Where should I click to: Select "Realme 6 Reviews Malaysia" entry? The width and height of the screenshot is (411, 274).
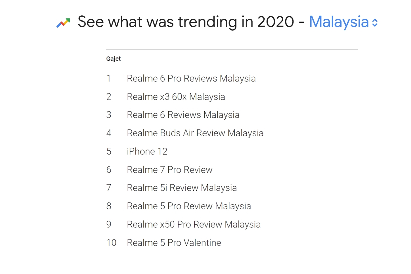[x=183, y=115]
